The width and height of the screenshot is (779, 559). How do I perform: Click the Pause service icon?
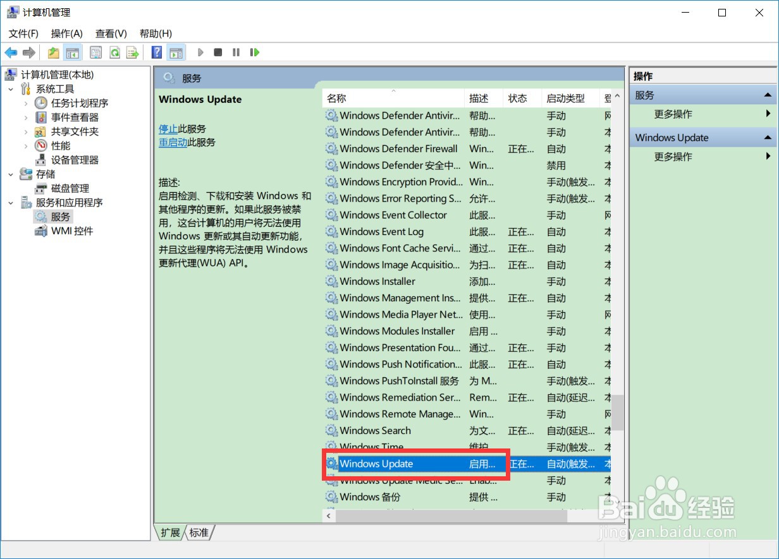[236, 52]
